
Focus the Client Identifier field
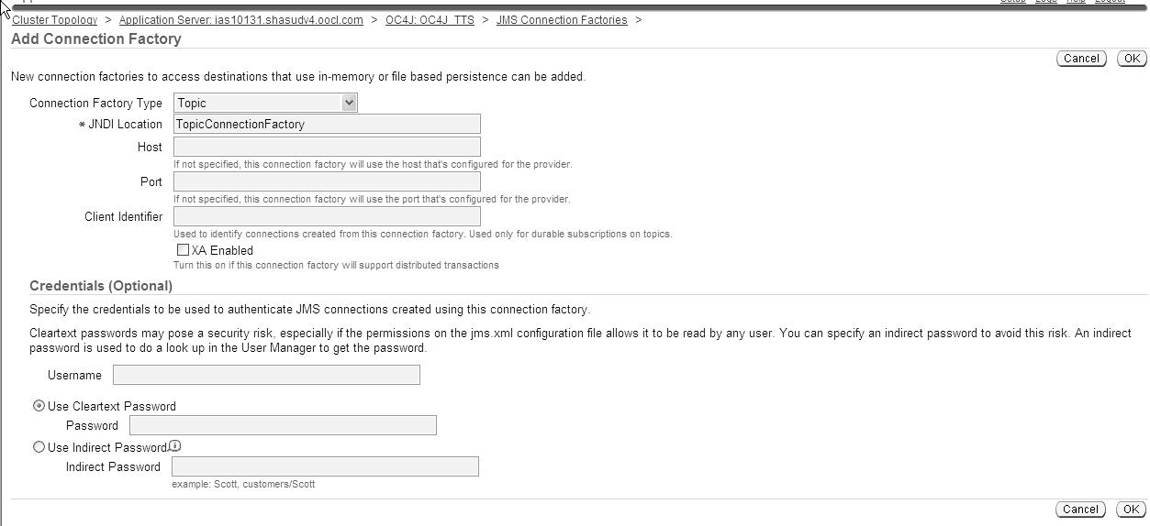[327, 216]
